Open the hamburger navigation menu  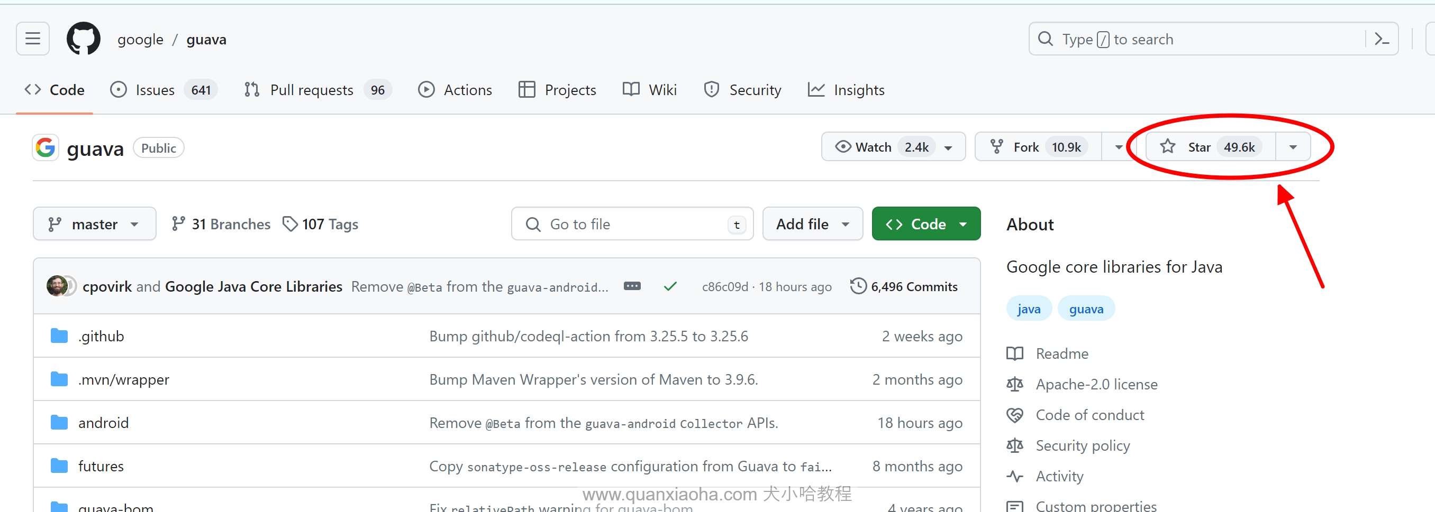click(x=33, y=39)
